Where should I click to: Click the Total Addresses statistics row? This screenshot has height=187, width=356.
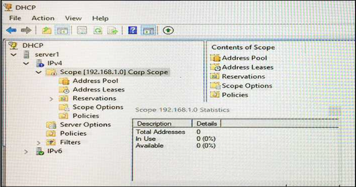click(x=168, y=132)
